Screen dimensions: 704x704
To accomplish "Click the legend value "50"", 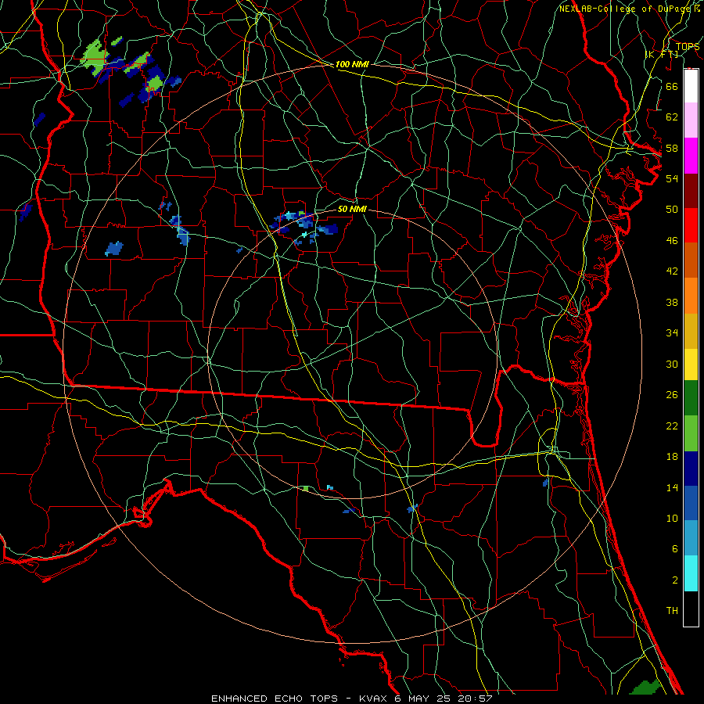I will 672,209.
